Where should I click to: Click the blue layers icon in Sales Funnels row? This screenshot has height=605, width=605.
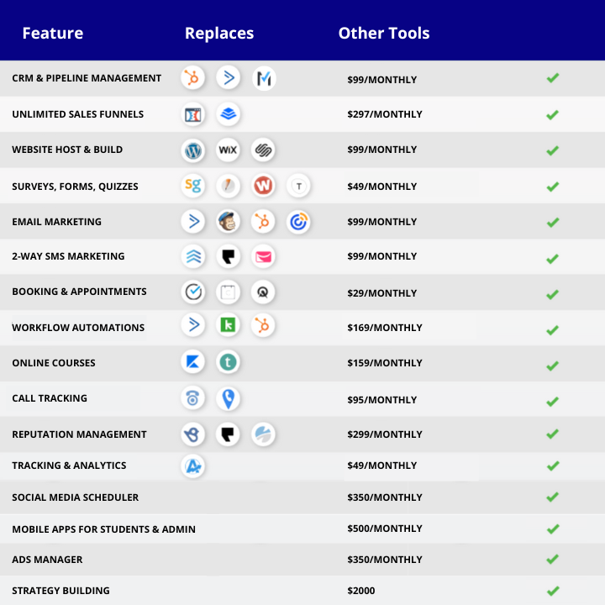(228, 113)
